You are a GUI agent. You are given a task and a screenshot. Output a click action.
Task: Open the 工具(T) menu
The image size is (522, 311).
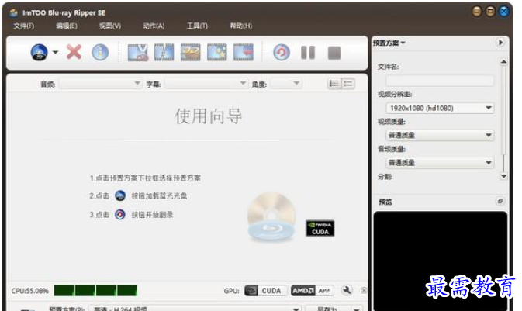point(197,26)
